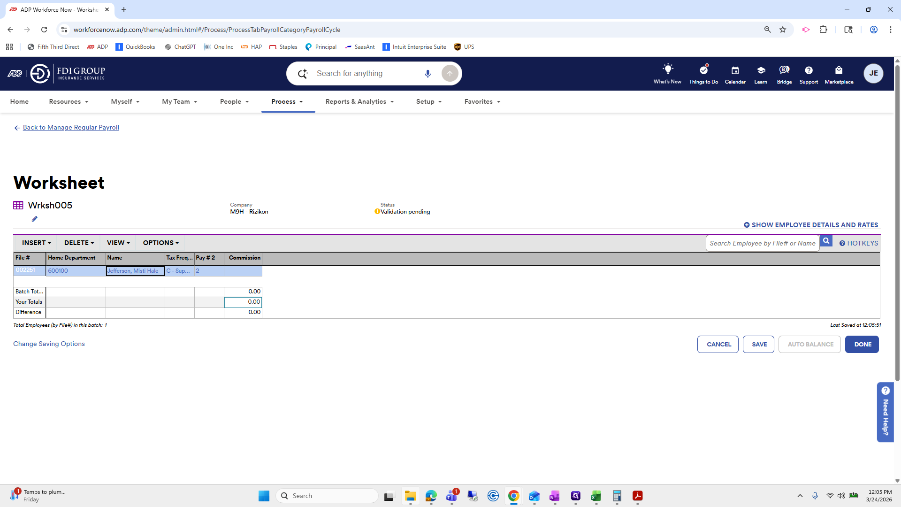Open the Marketplace shopping bag icon

click(839, 70)
